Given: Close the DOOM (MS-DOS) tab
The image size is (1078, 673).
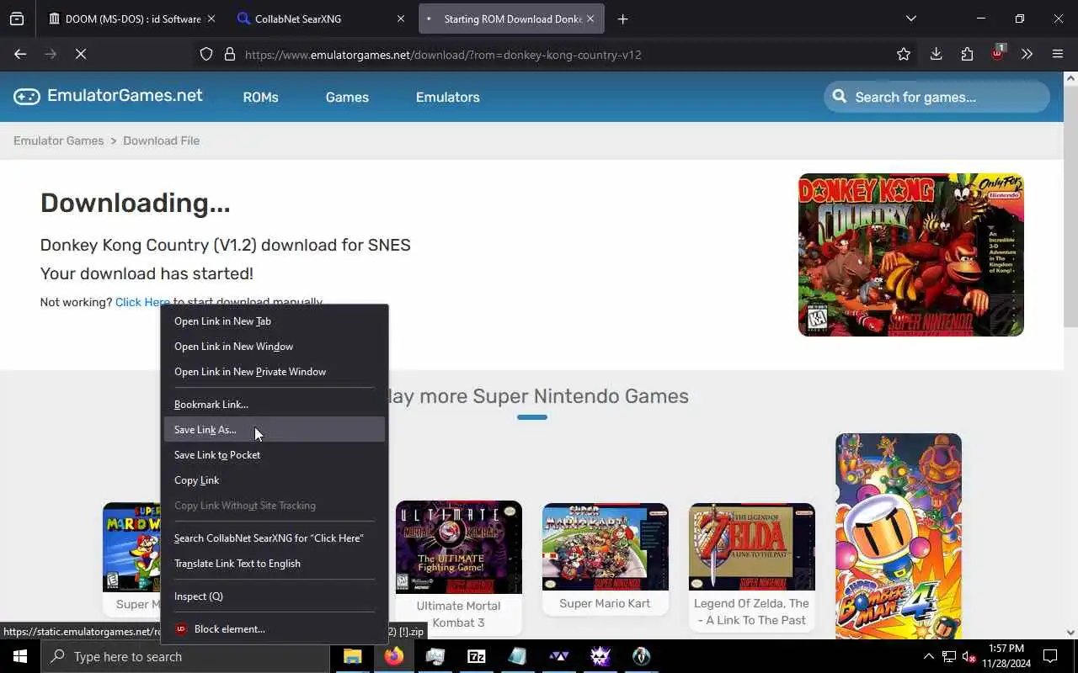Looking at the screenshot, I should [x=211, y=19].
